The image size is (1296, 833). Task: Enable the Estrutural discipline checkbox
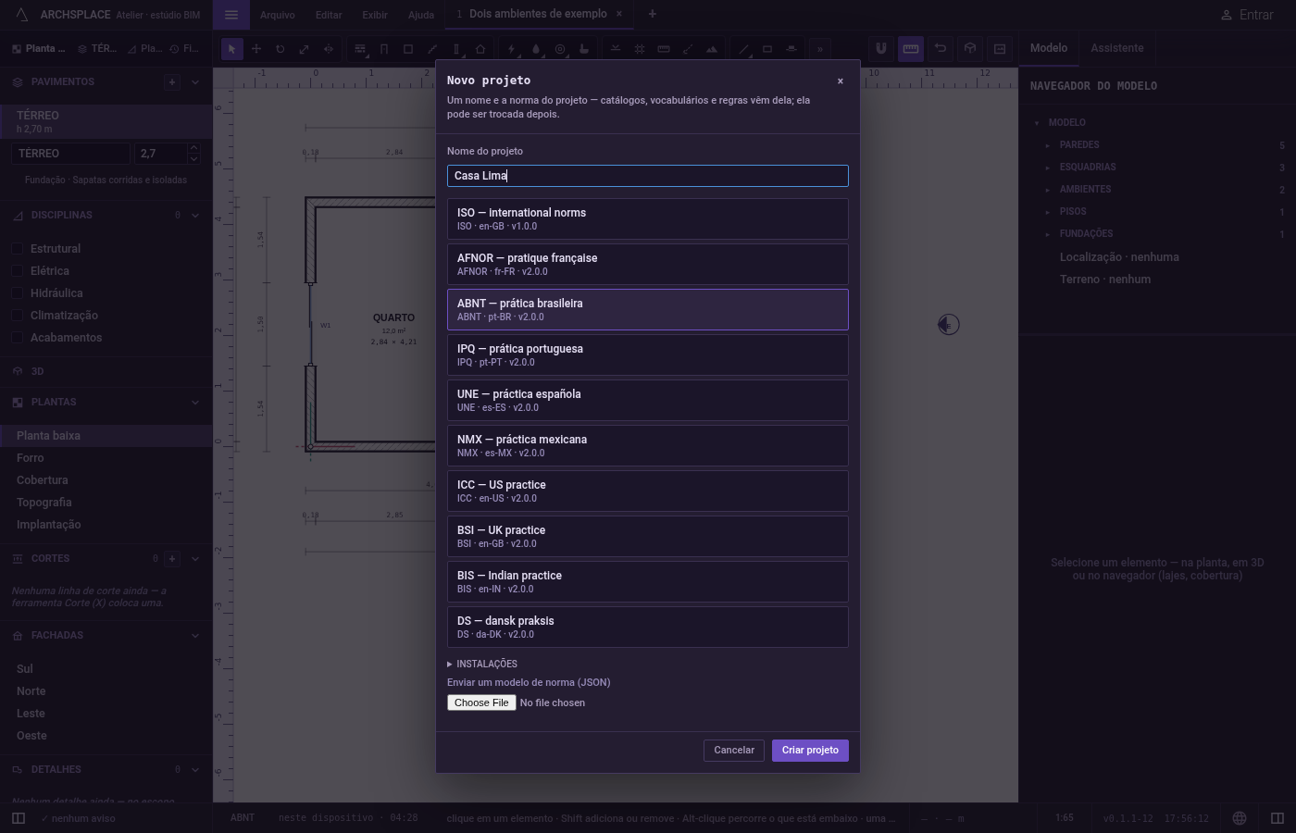(x=17, y=249)
